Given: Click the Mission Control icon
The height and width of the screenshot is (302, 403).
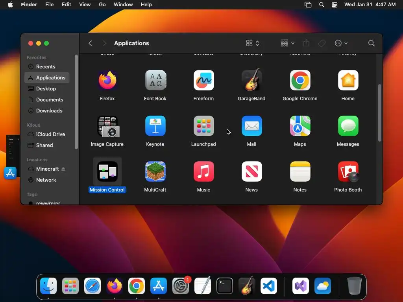Looking at the screenshot, I should tap(107, 171).
